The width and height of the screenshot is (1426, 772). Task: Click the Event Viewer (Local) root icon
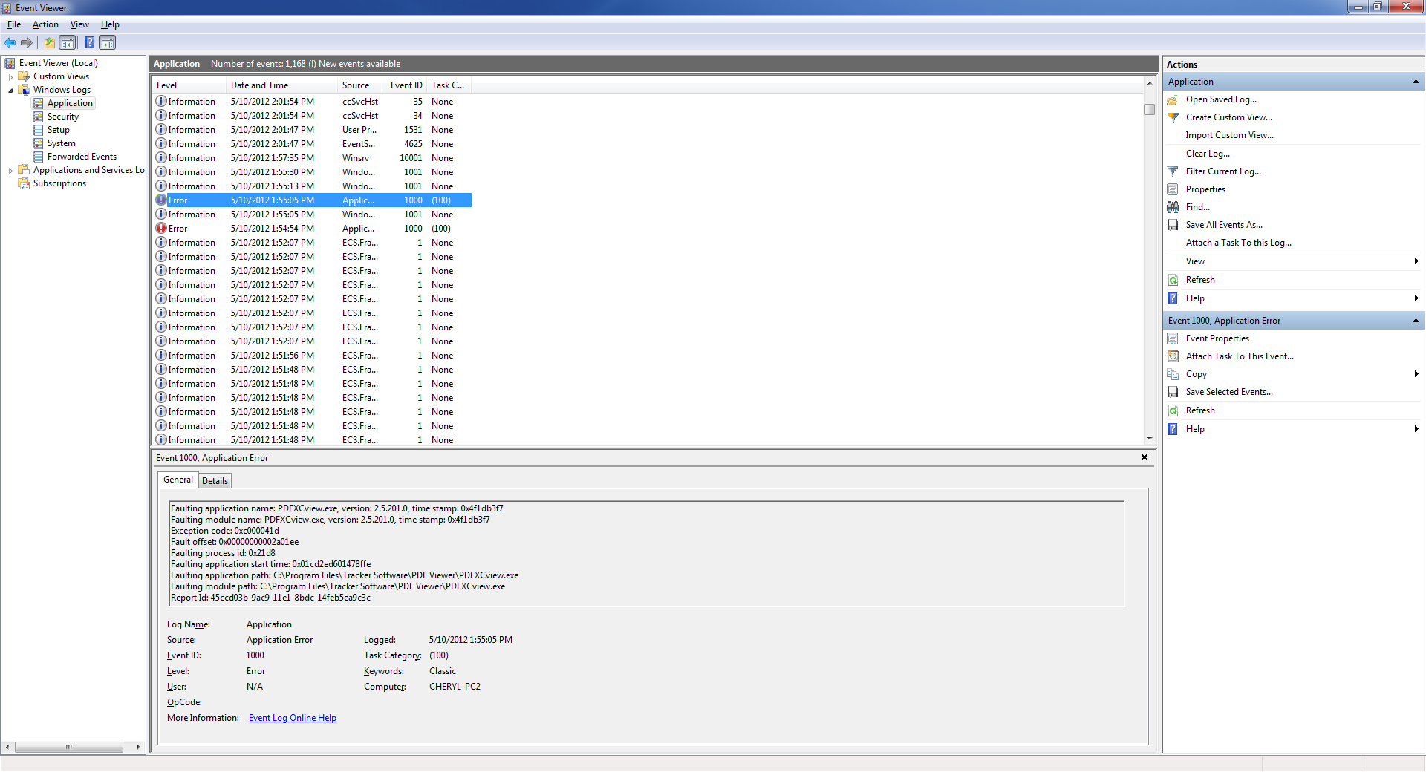tap(10, 63)
